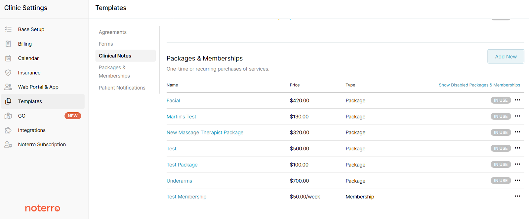Click the Web Portal & App people icon
This screenshot has width=529, height=219.
coord(8,87)
